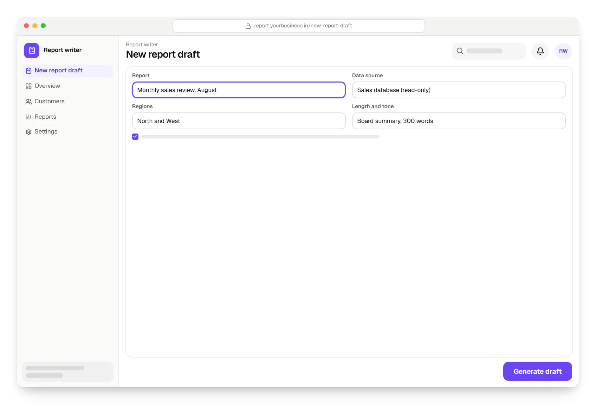Uncheck the purple checkbox below Regions

pyautogui.click(x=135, y=137)
